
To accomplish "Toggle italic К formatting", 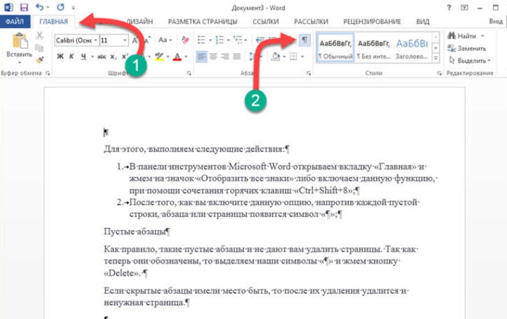I will click(72, 57).
